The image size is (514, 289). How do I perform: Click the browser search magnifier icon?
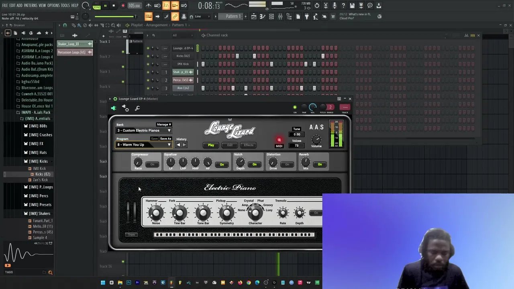[x=50, y=273]
